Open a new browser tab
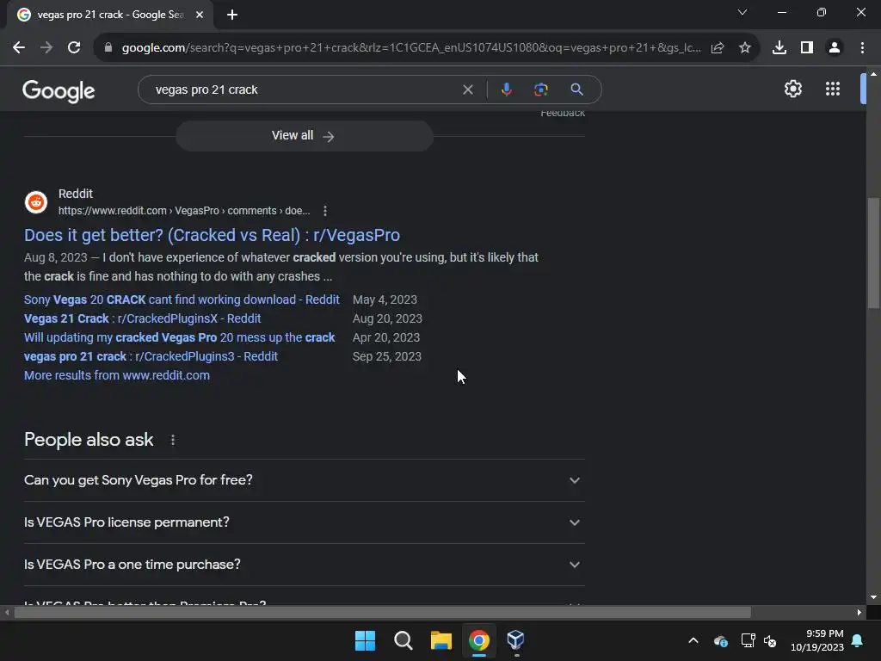The image size is (881, 661). pos(232,15)
